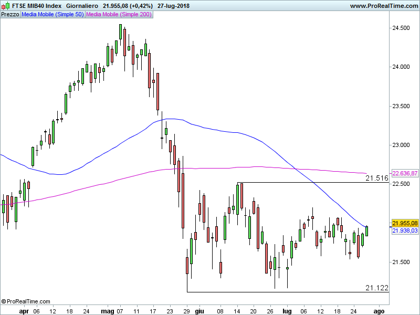Click the 23 date label on time axis

tap(170, 311)
